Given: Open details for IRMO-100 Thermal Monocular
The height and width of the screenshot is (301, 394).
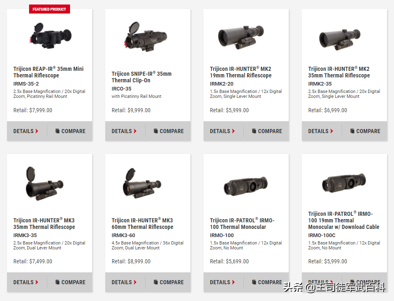Looking at the screenshot, I should 222,282.
